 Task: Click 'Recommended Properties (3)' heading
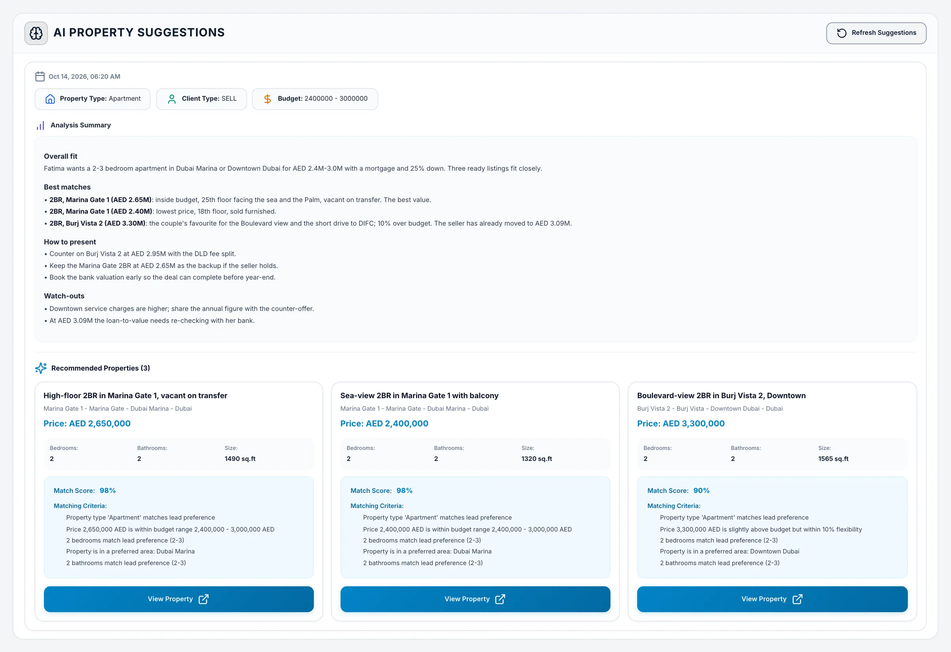[x=101, y=368]
